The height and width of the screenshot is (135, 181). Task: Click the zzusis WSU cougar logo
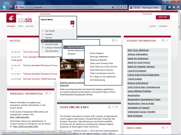pyautogui.click(x=11, y=19)
